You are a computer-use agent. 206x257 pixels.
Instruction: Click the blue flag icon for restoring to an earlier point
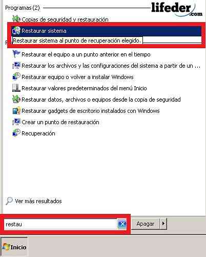coord(16,54)
